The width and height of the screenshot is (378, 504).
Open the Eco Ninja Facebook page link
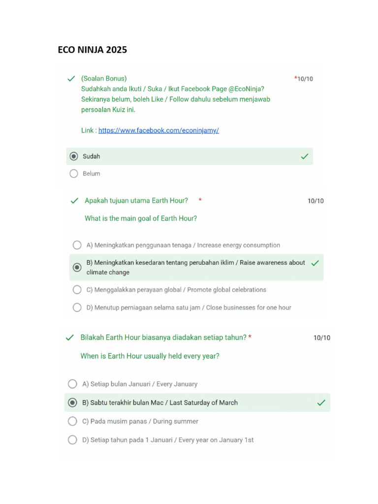(158, 130)
